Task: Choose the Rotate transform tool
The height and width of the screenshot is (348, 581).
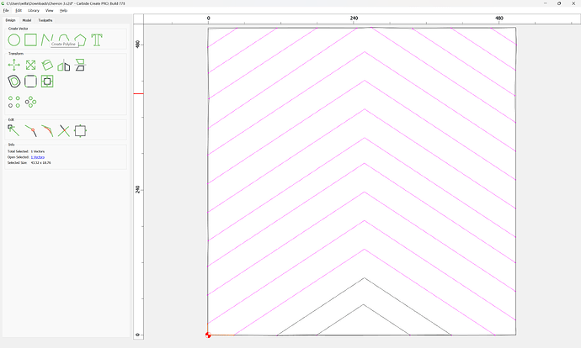Action: click(47, 65)
